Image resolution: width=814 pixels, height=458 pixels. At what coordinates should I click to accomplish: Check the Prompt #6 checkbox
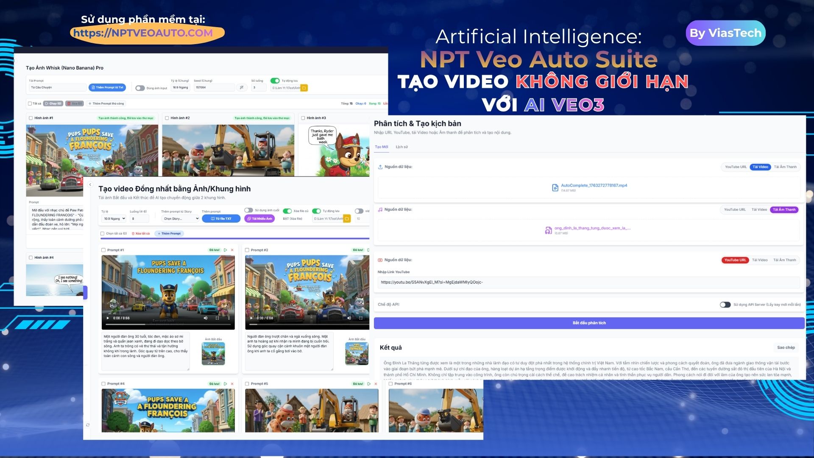[x=391, y=384]
